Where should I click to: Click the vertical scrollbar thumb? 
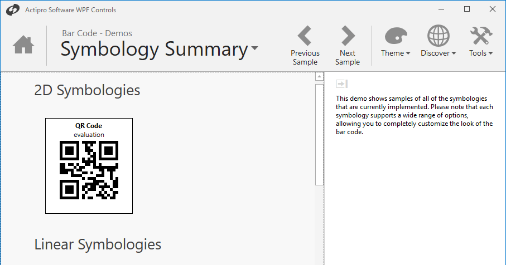click(319, 135)
